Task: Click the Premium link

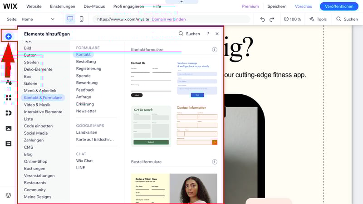Action: pos(250,6)
